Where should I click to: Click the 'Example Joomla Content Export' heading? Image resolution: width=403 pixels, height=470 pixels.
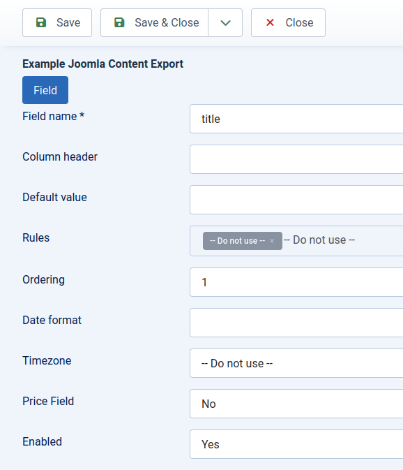click(x=103, y=64)
